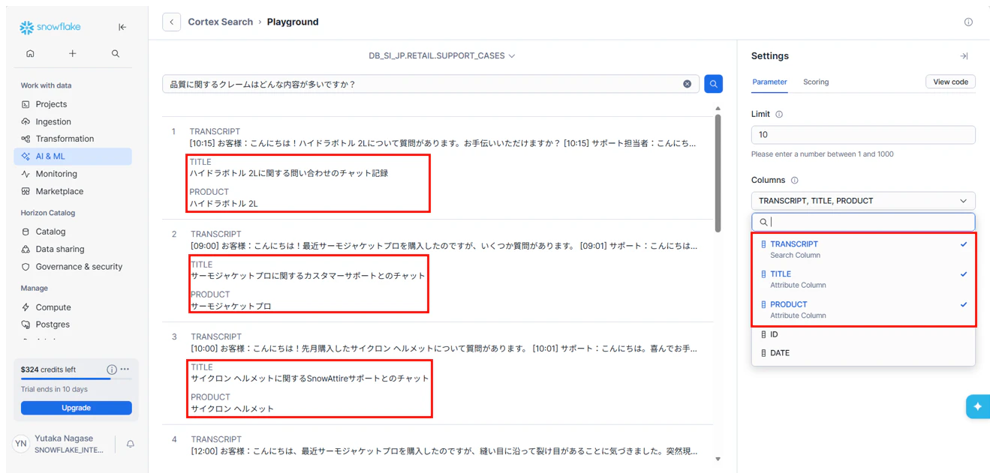Go back with the chevron button

coord(171,22)
